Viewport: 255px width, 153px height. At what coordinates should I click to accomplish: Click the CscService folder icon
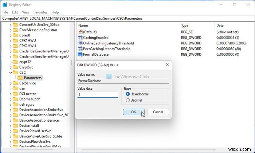[x=15, y=83]
